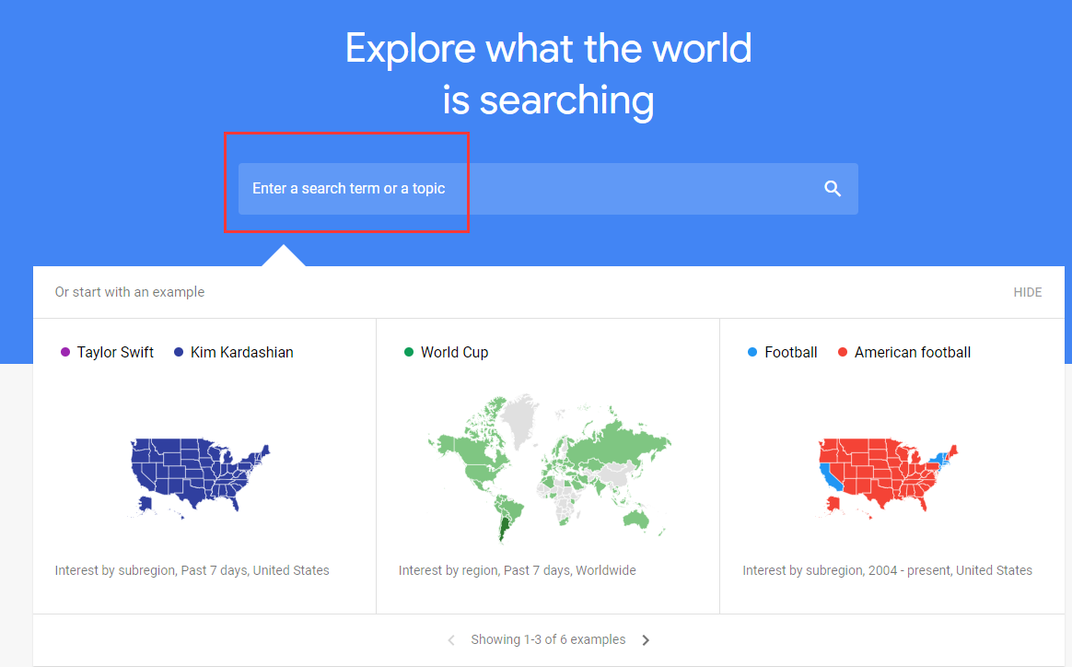The width and height of the screenshot is (1072, 667).
Task: Go to next examples with right chevron
Action: click(x=646, y=640)
